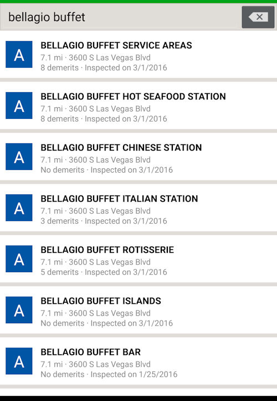The image size is (277, 401).
Task: Tap the search field containing bellagio buffet
Action: point(120,17)
